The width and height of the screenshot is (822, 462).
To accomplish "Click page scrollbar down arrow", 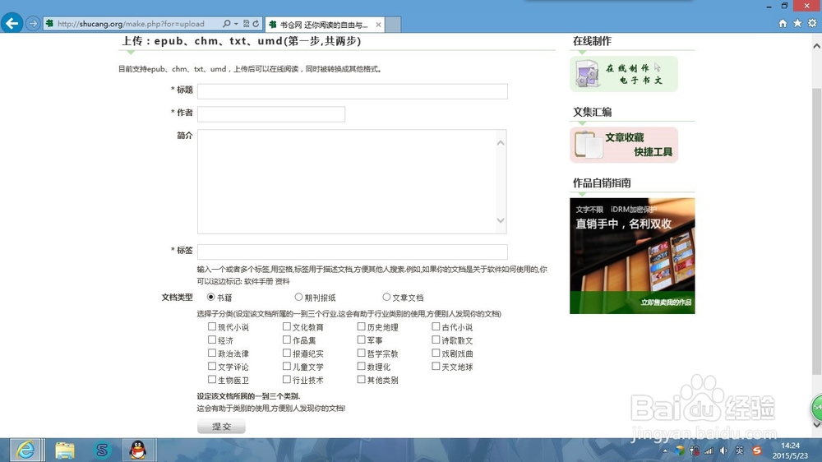I will click(x=817, y=425).
